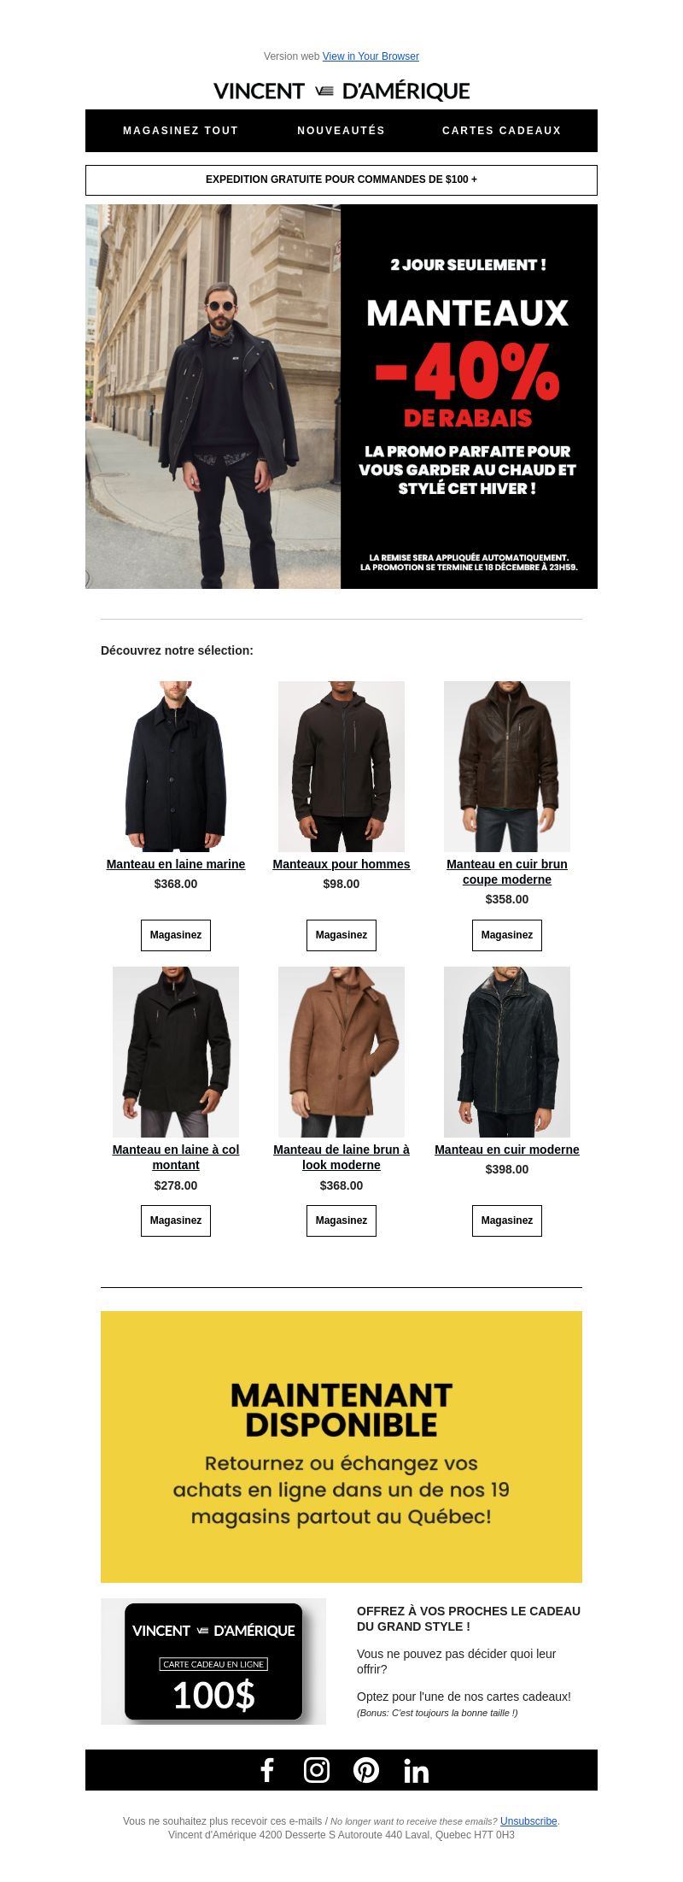The height and width of the screenshot is (1882, 683).
Task: Open the Manteau en cuir brun coupe moderne link
Action: tap(507, 872)
